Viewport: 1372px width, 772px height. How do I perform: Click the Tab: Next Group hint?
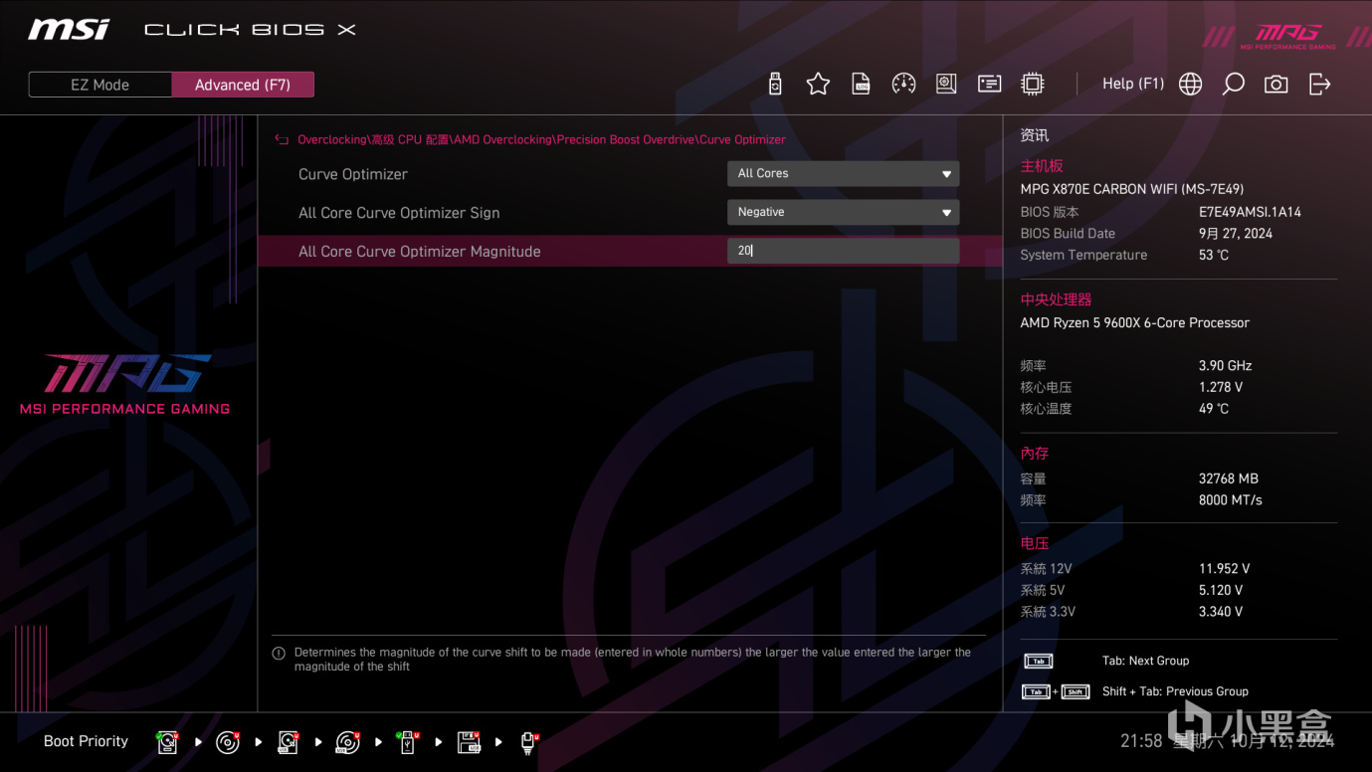click(x=1145, y=662)
